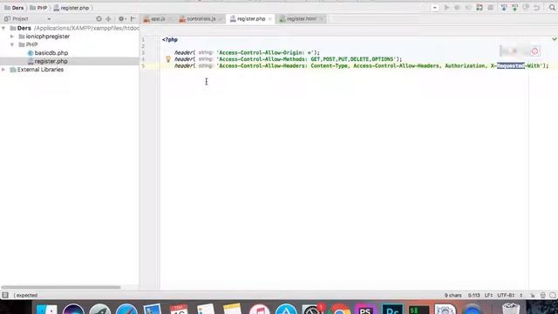Click the Debug bug icon

457,8
